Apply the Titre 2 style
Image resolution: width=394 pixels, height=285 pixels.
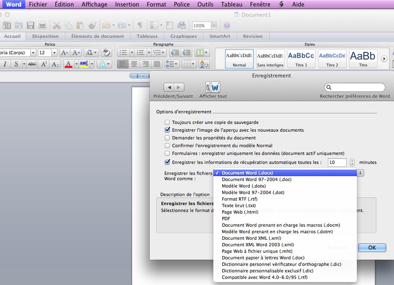tap(332, 59)
